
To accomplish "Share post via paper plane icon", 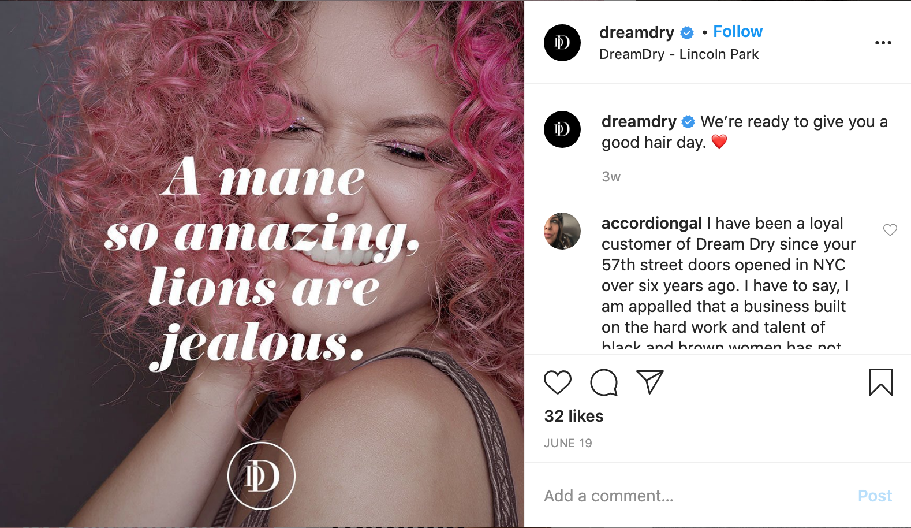I will [x=650, y=382].
